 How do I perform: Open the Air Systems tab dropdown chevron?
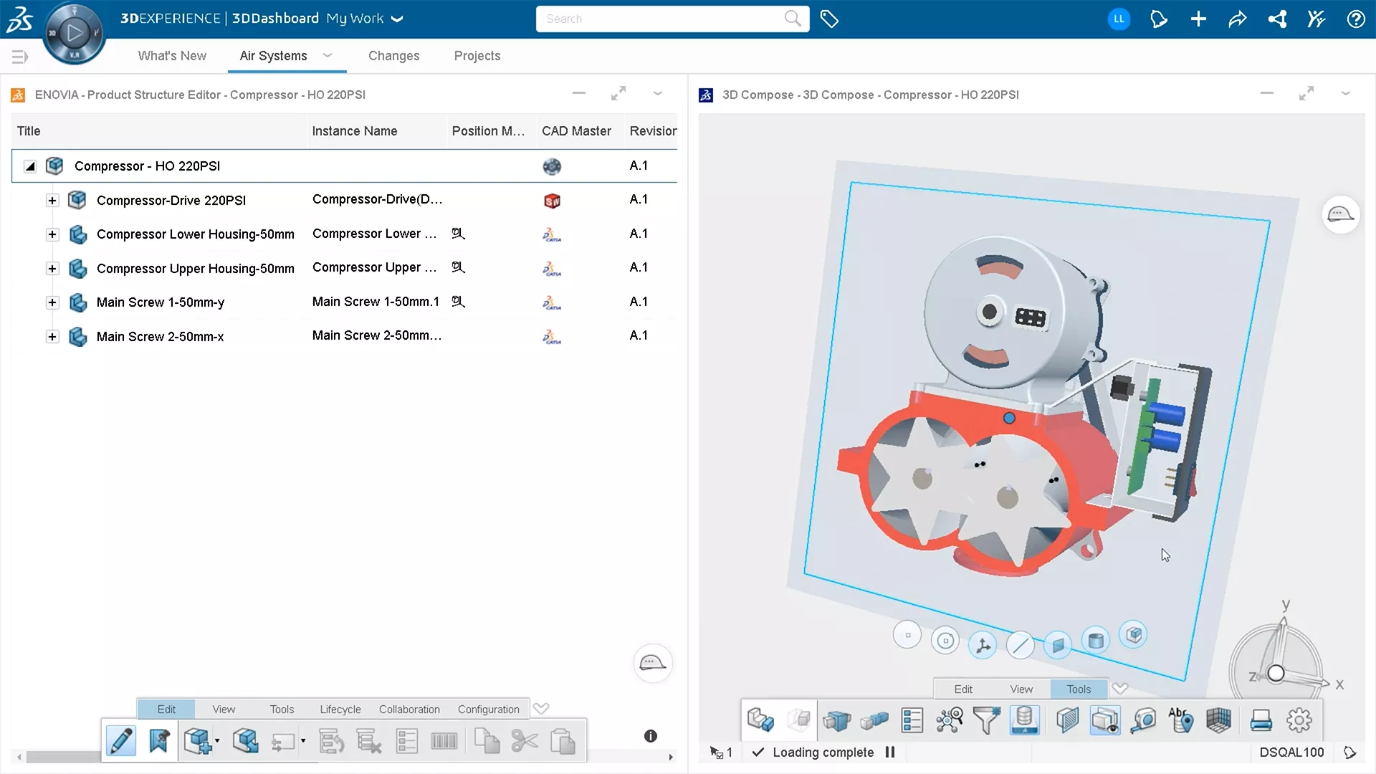(328, 55)
